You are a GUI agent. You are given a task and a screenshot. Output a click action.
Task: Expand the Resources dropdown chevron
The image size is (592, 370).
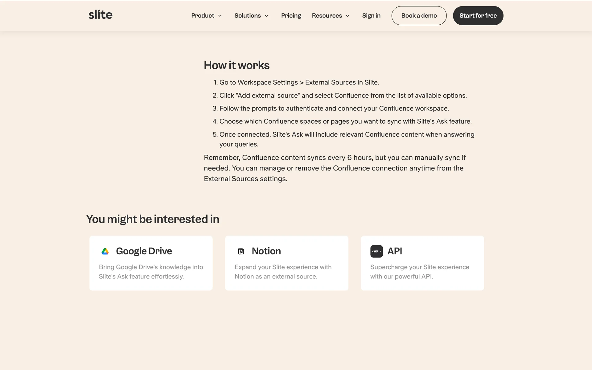pyautogui.click(x=347, y=16)
